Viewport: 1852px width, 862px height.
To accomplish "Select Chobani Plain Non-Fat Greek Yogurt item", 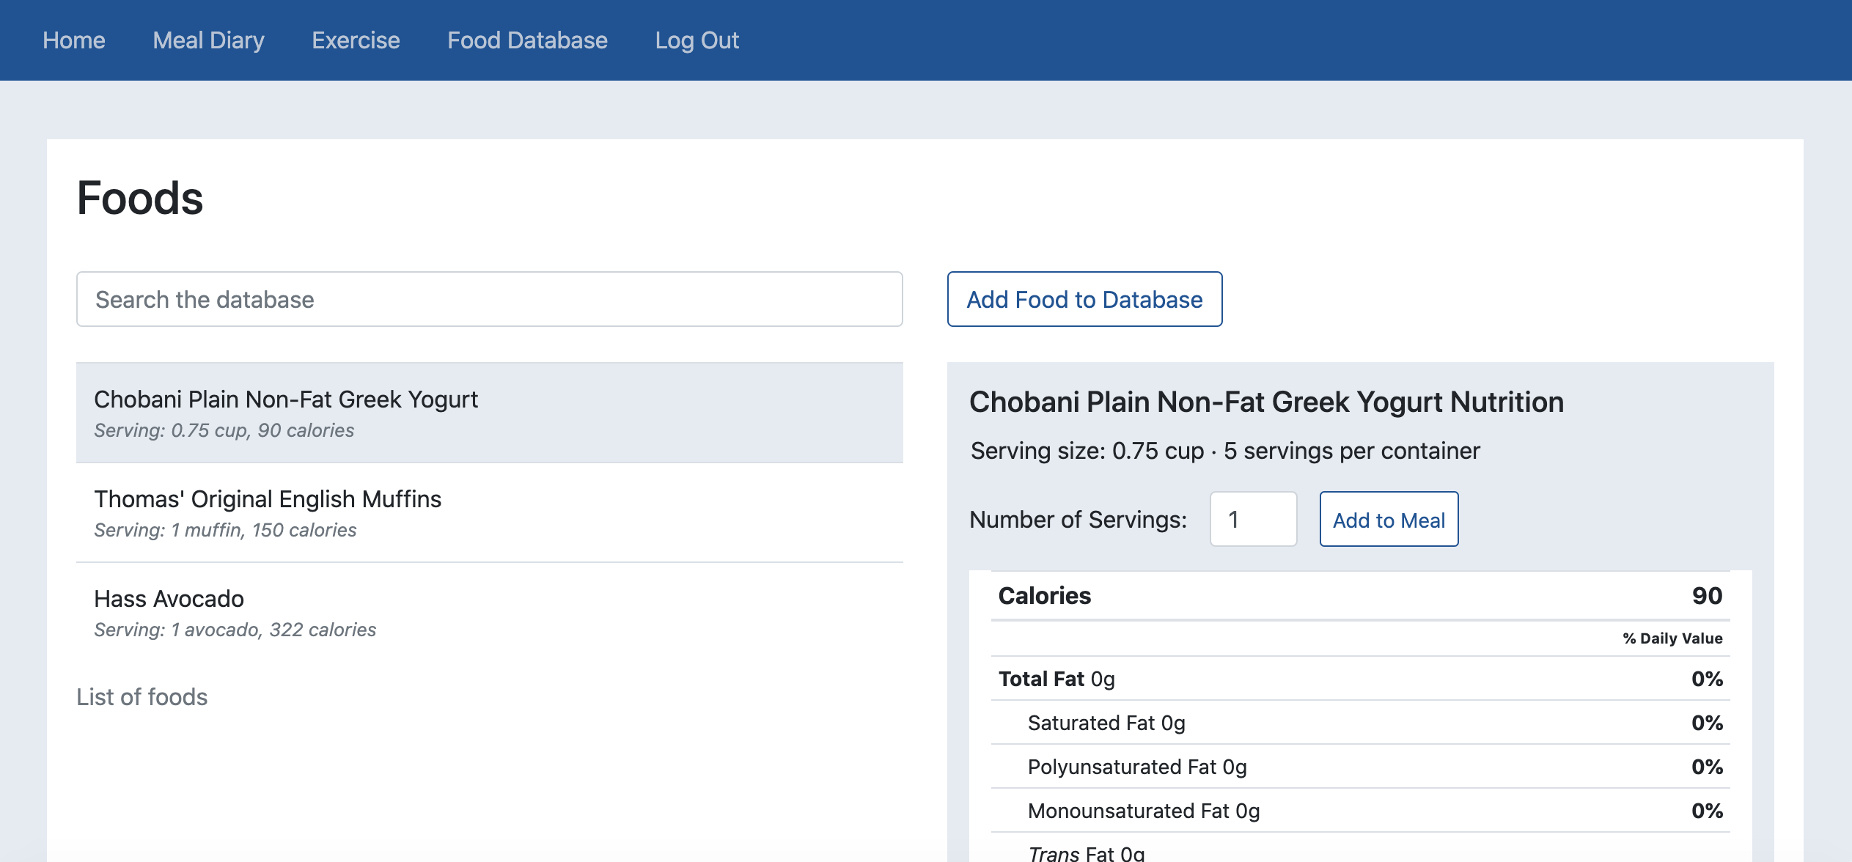I will (489, 413).
